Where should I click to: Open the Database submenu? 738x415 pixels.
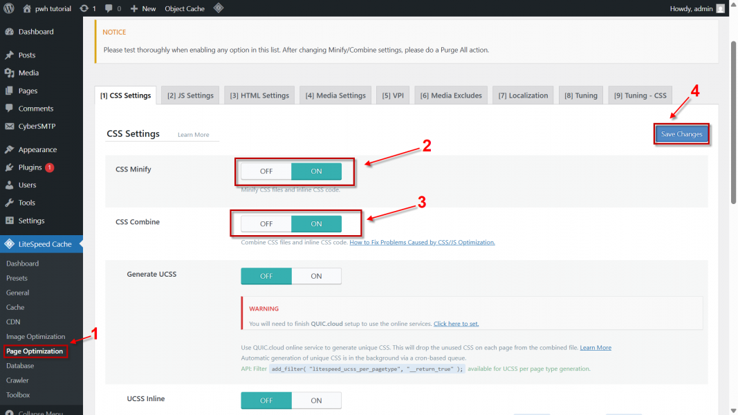point(20,366)
